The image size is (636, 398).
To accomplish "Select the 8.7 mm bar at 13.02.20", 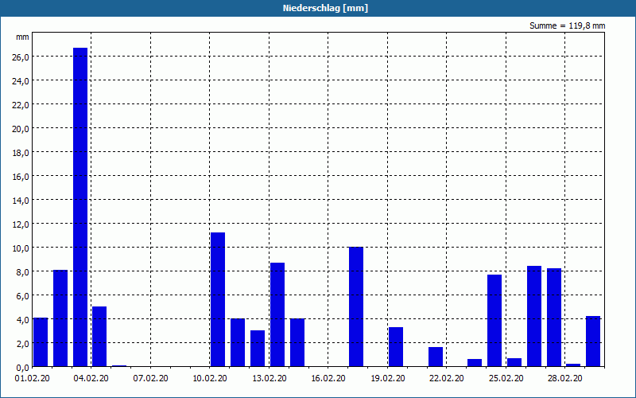I will click(277, 314).
